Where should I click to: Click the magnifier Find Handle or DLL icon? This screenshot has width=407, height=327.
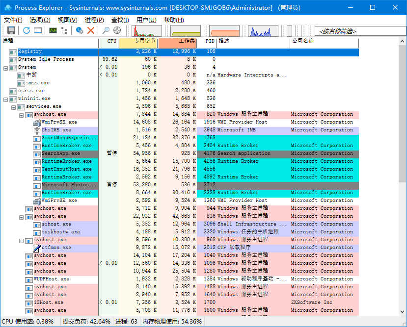(106, 30)
